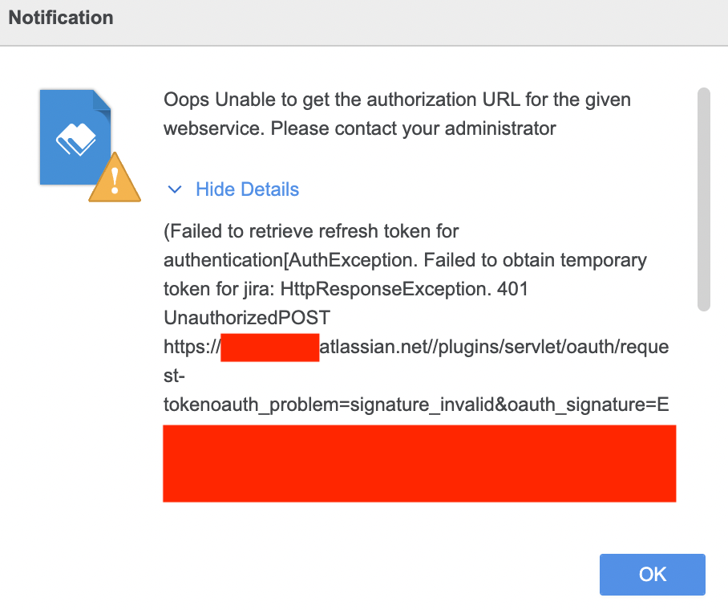The height and width of the screenshot is (610, 728).
Task: Click the notification scrollbar thumb
Action: tap(704, 199)
